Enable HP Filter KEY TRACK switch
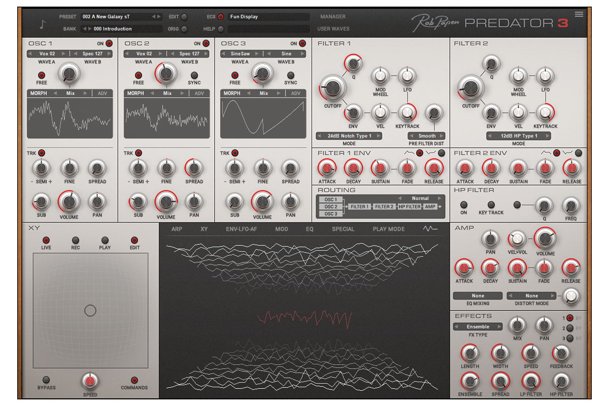This screenshot has height=406, width=609. pyautogui.click(x=491, y=205)
